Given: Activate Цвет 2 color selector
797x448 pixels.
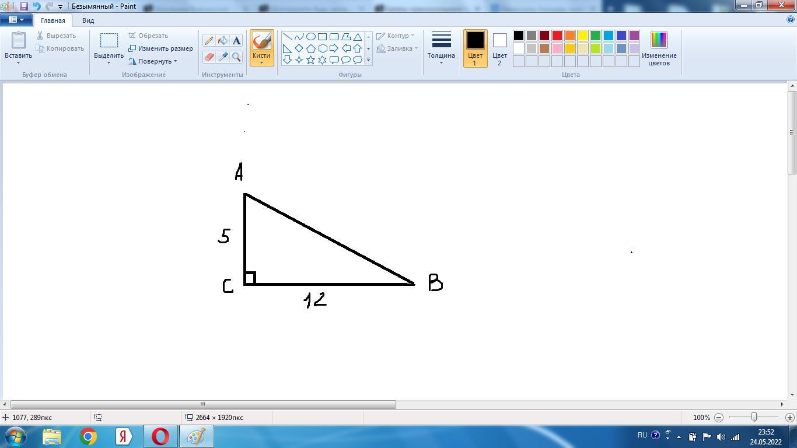Looking at the screenshot, I should [499, 48].
